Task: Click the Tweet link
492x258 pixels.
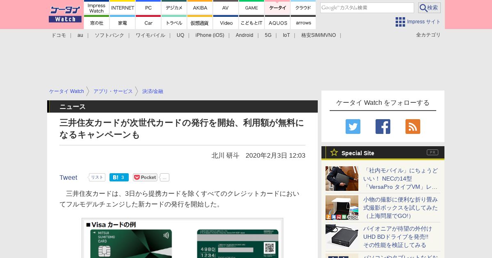Action: [x=68, y=177]
